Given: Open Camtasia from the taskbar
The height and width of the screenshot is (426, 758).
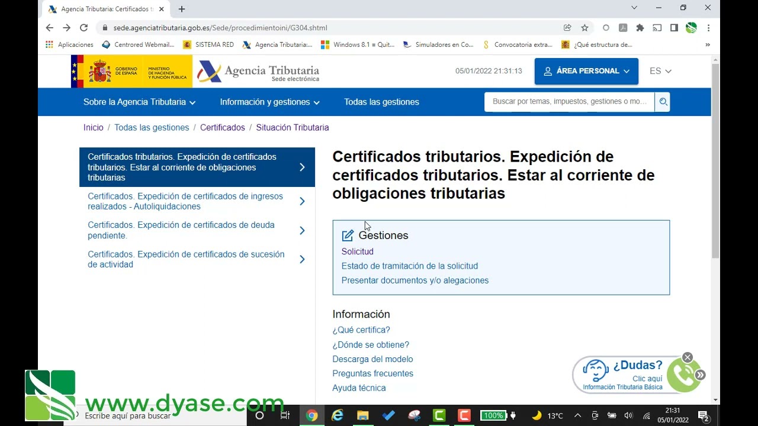Looking at the screenshot, I should point(439,416).
